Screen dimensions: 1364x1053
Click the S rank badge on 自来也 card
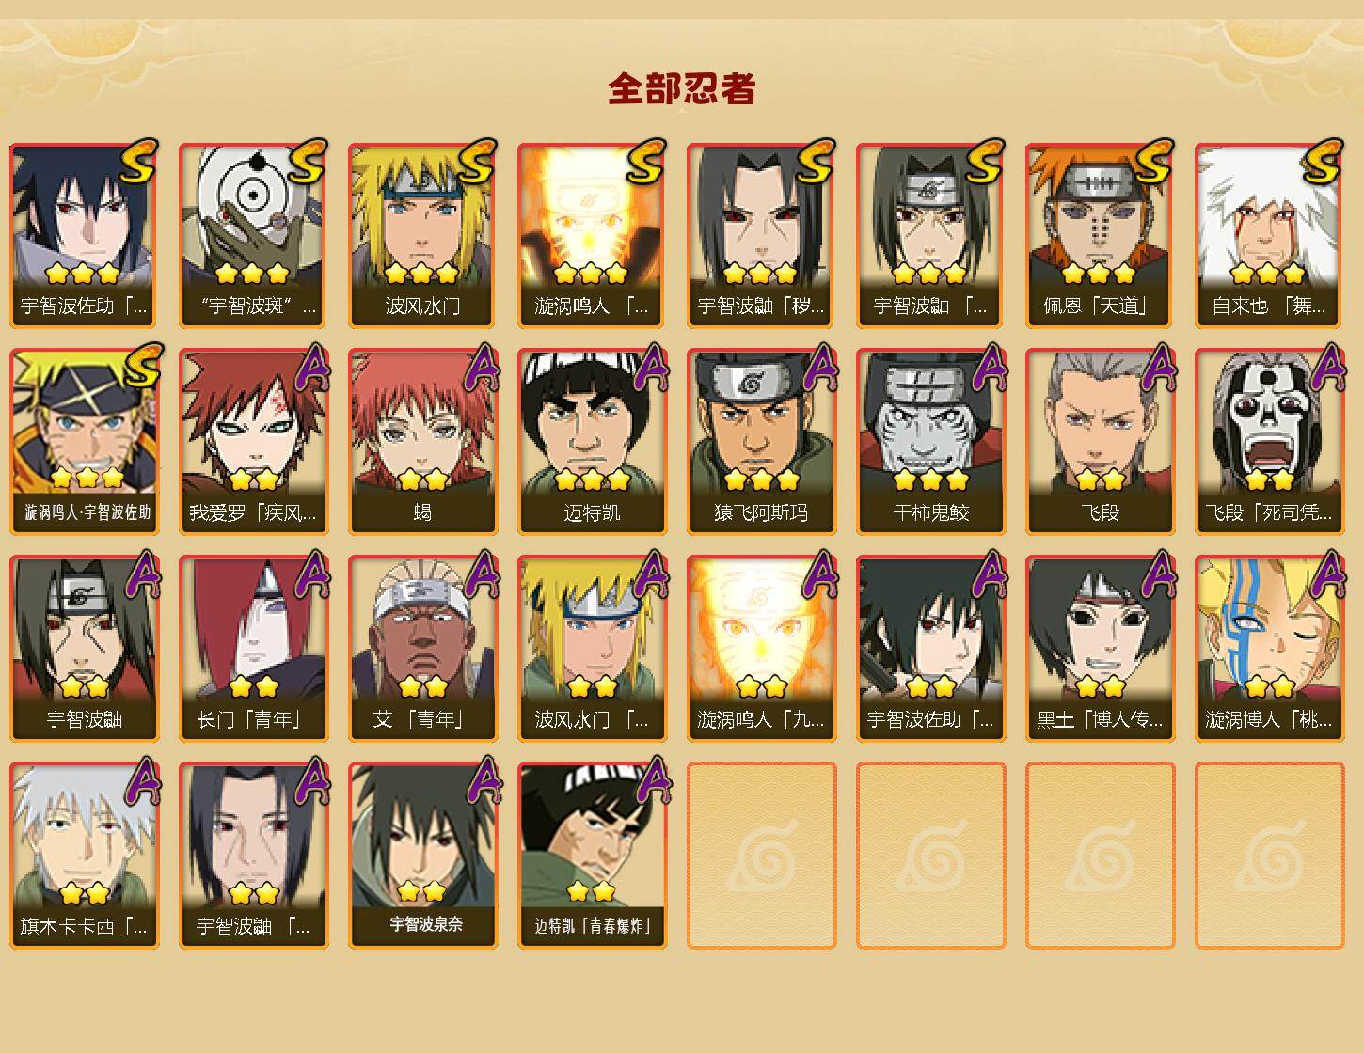[x=1321, y=162]
